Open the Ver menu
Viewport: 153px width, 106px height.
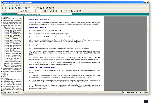point(17,5)
